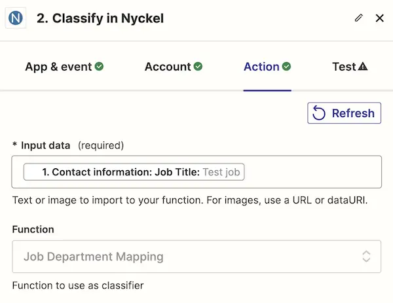Click the 'Text or image to import' help text
Image resolution: width=393 pixels, height=303 pixels.
point(190,200)
